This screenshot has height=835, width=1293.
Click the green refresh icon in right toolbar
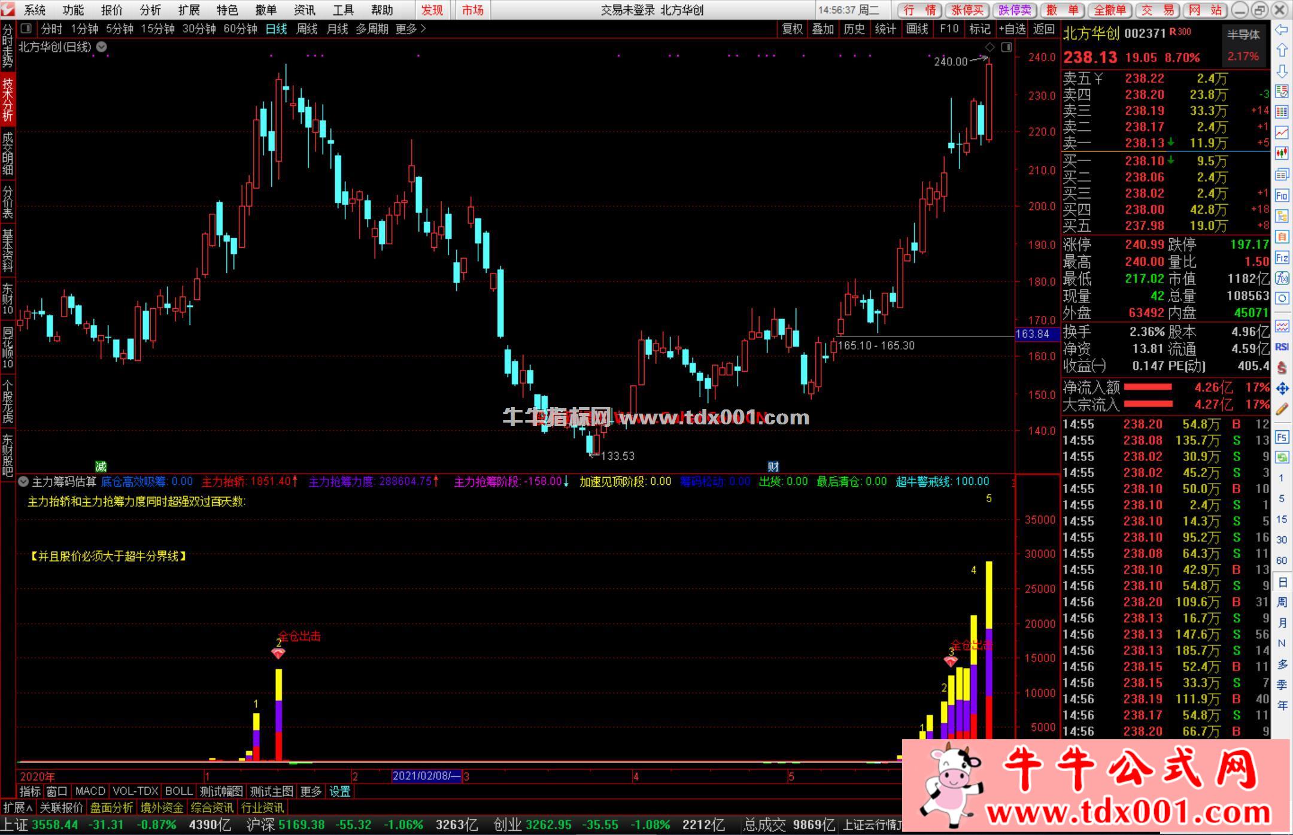tap(1282, 458)
